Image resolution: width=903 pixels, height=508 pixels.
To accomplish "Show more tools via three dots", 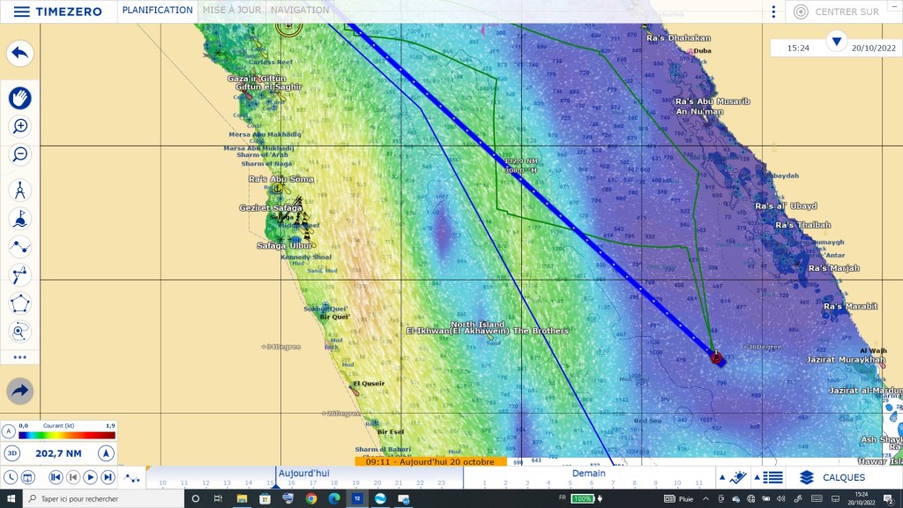I will click(20, 357).
